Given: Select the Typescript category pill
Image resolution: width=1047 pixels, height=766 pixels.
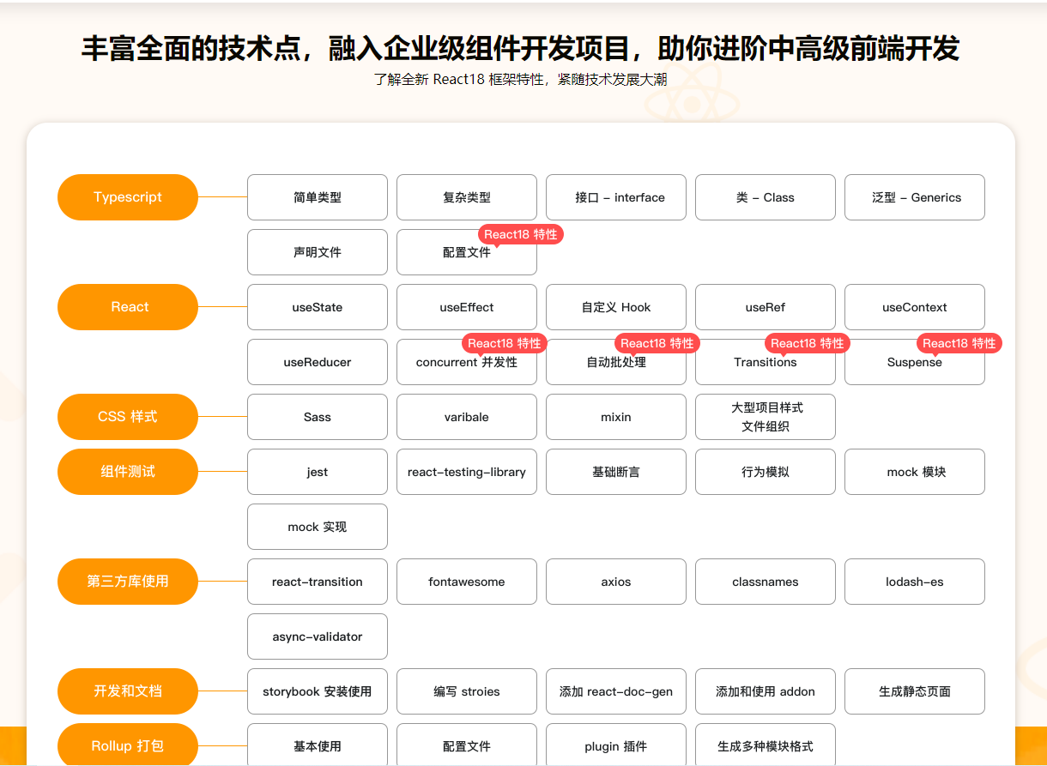Looking at the screenshot, I should click(x=128, y=197).
